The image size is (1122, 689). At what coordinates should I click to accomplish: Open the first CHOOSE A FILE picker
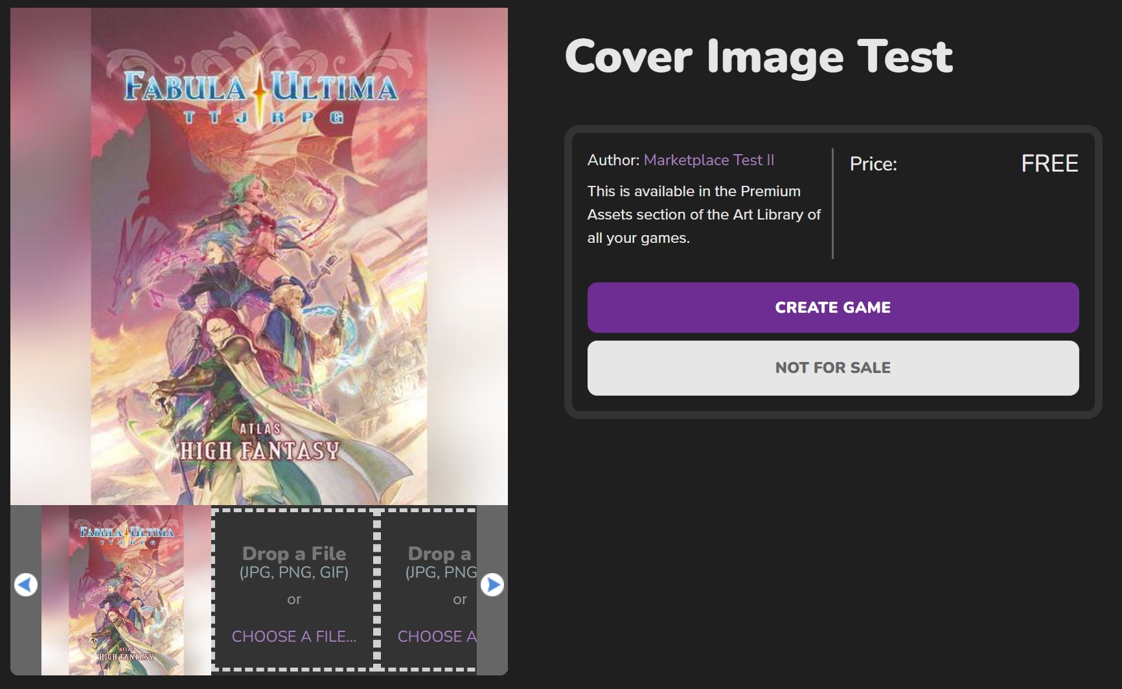pyautogui.click(x=293, y=637)
